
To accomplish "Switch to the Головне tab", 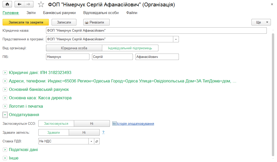I will (10, 13).
